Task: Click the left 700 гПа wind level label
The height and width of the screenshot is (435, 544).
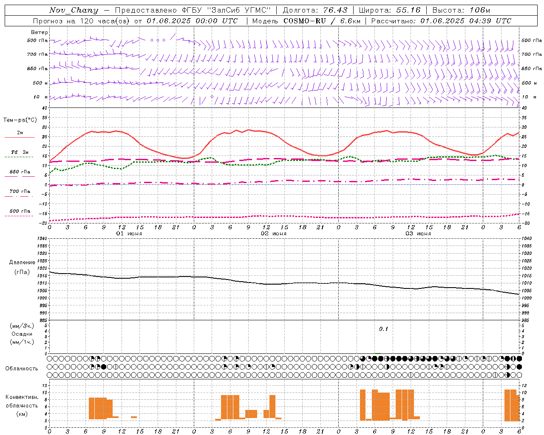Action: 37,54
